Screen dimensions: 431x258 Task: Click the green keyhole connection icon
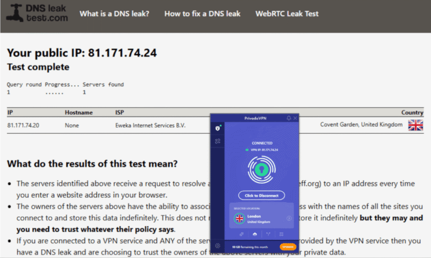tap(261, 170)
